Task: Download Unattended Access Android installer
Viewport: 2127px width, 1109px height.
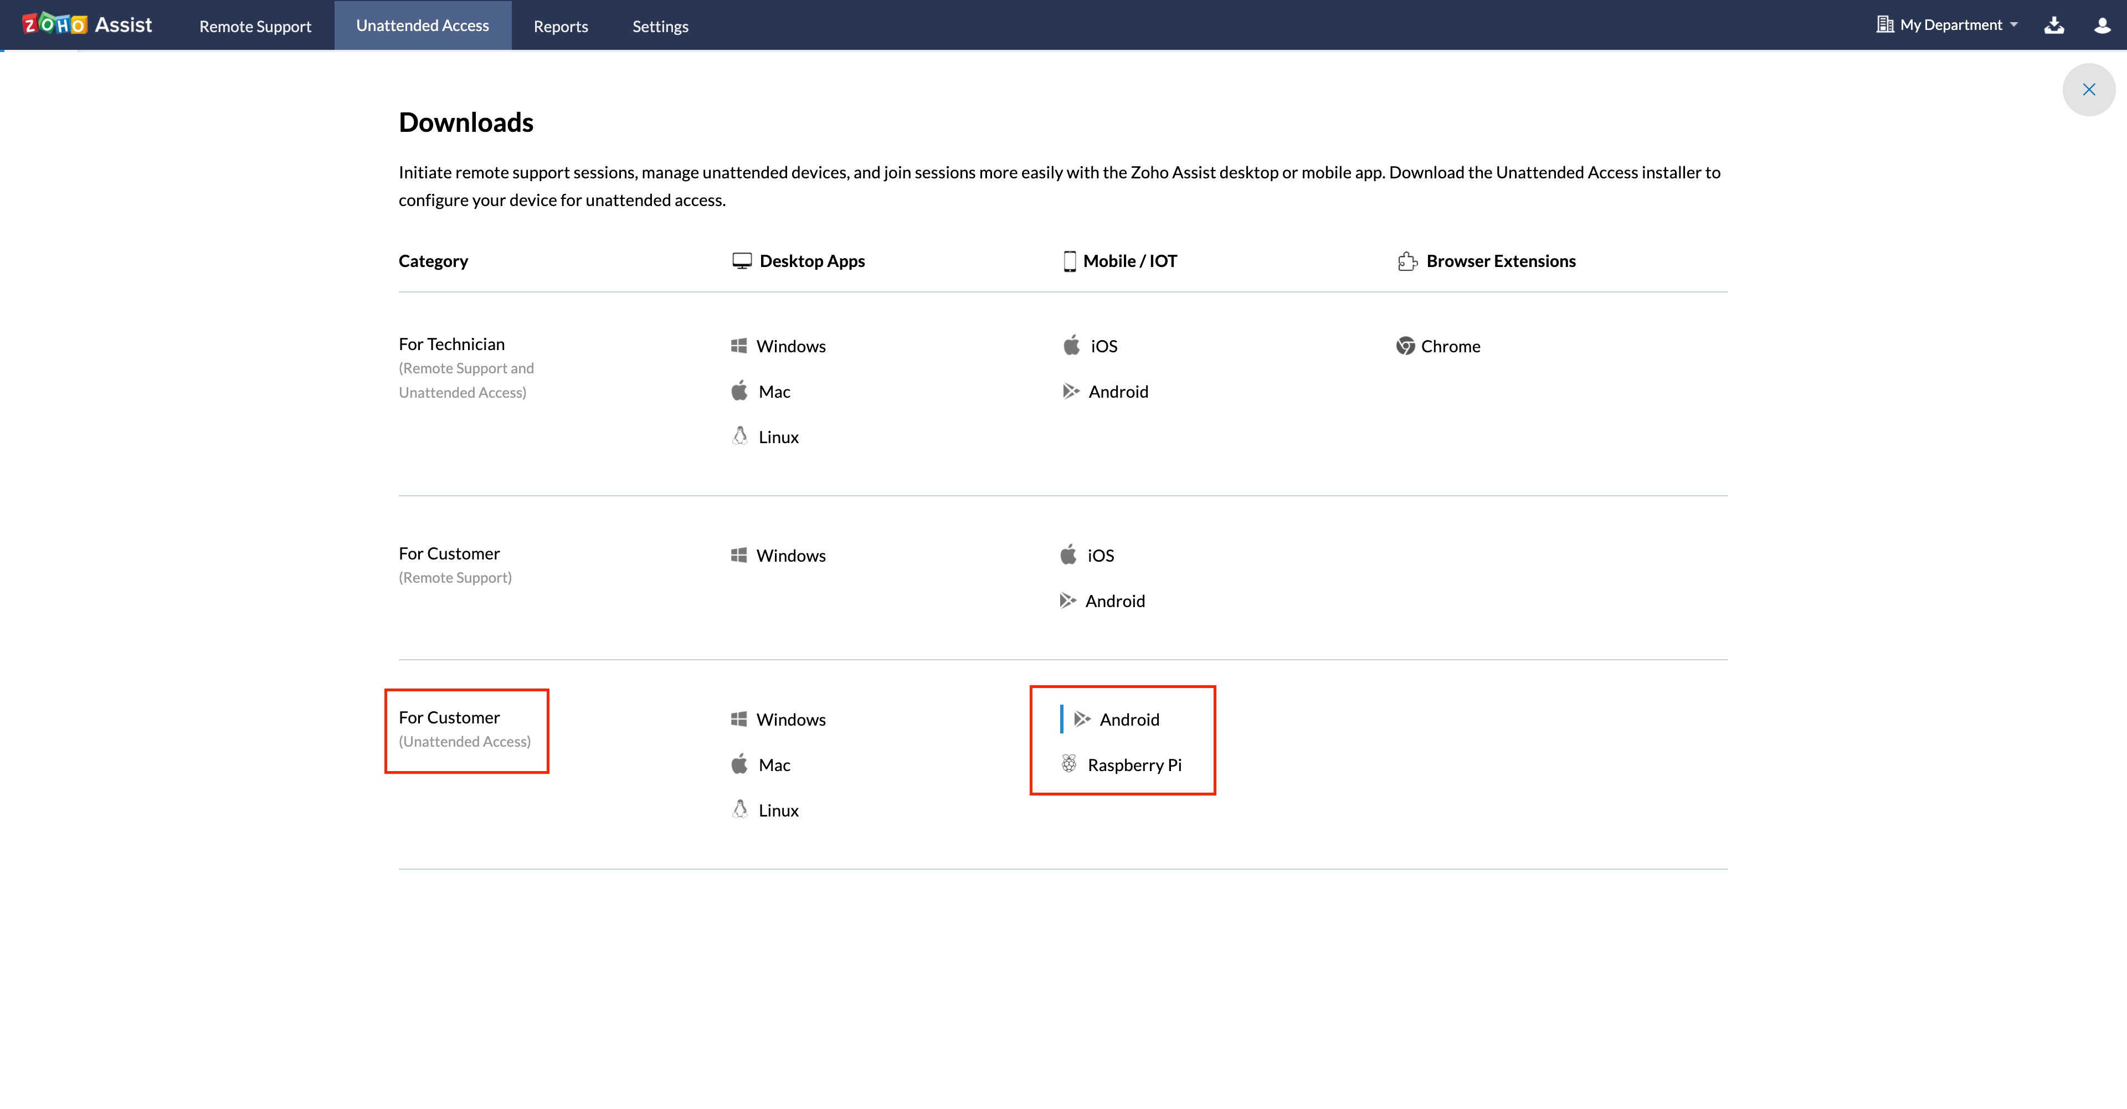Action: (x=1129, y=719)
